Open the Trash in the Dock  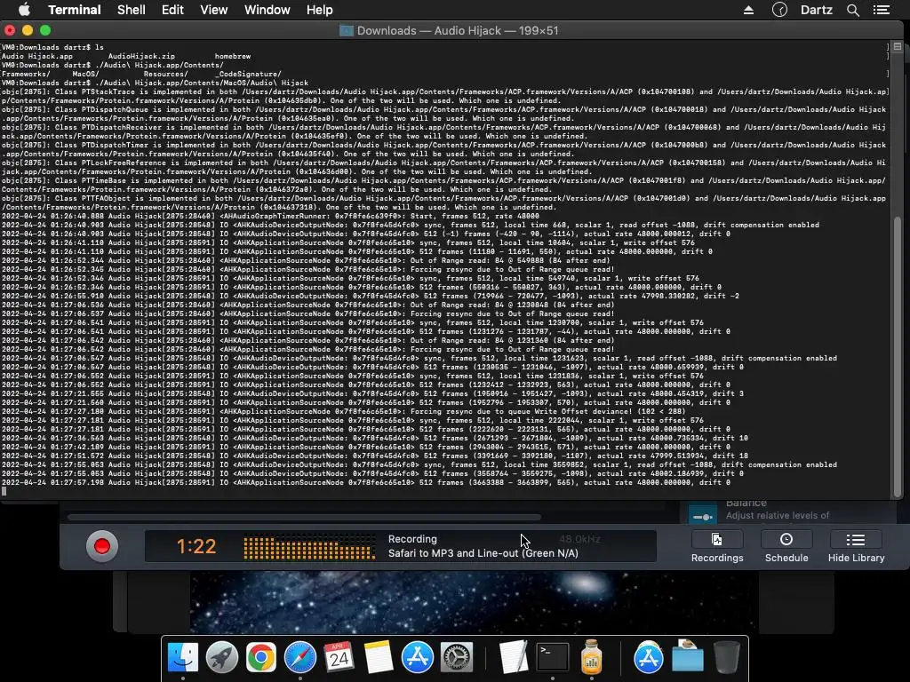tap(726, 657)
